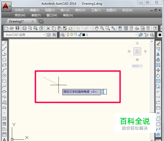Viewport: 164px width, 141px height.
Task: Select the Polygon draw tool
Action: pyautogui.click(x=4, y=59)
